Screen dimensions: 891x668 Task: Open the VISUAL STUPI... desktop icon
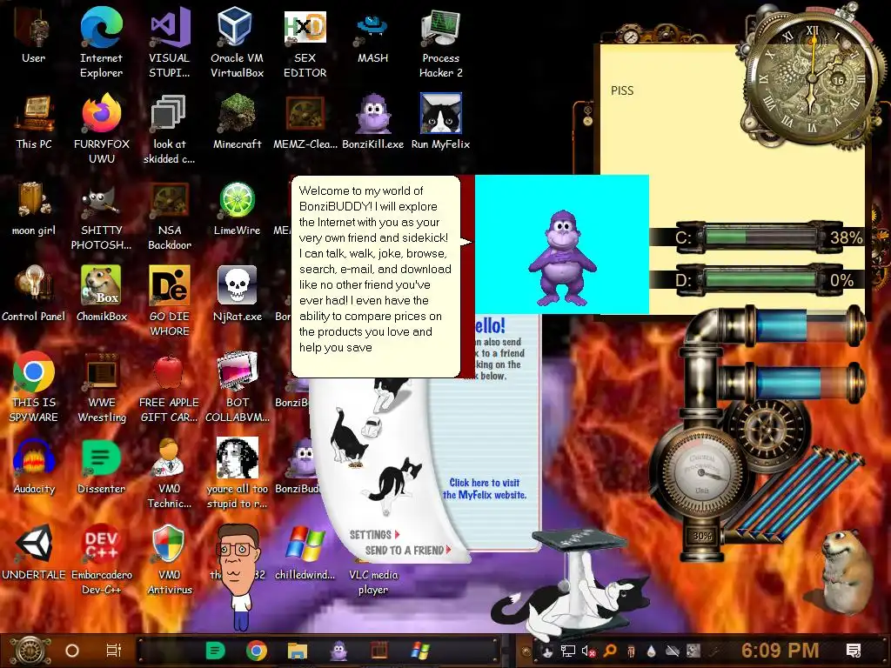click(x=170, y=43)
